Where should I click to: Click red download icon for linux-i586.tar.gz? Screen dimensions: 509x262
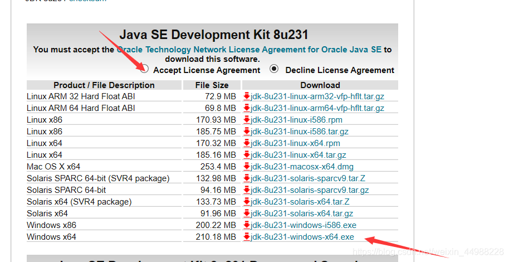(x=247, y=132)
